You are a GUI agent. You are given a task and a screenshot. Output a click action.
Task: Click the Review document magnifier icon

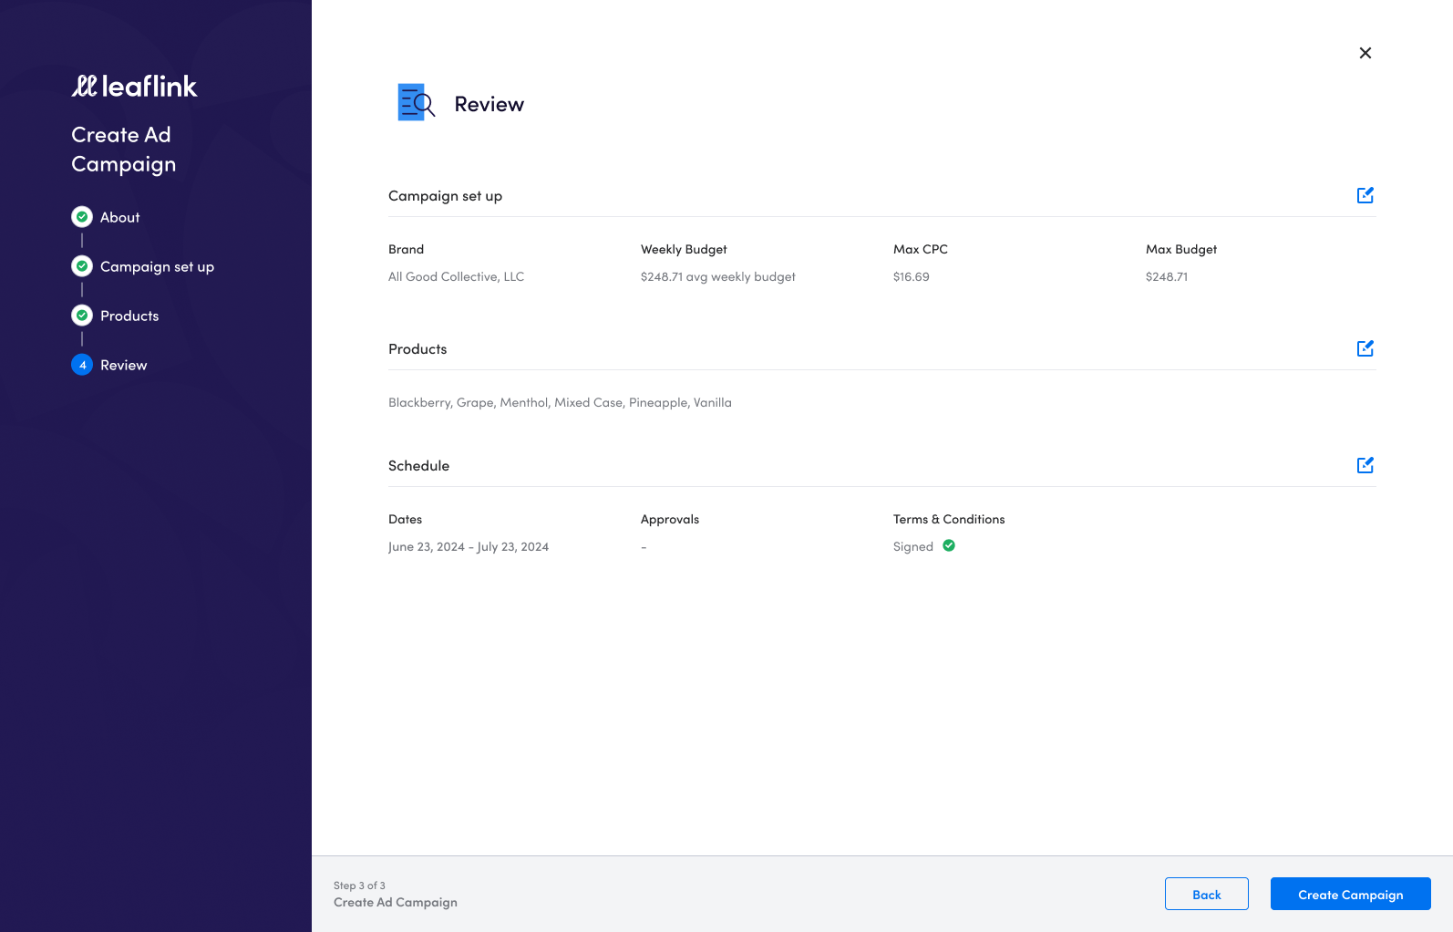(417, 103)
